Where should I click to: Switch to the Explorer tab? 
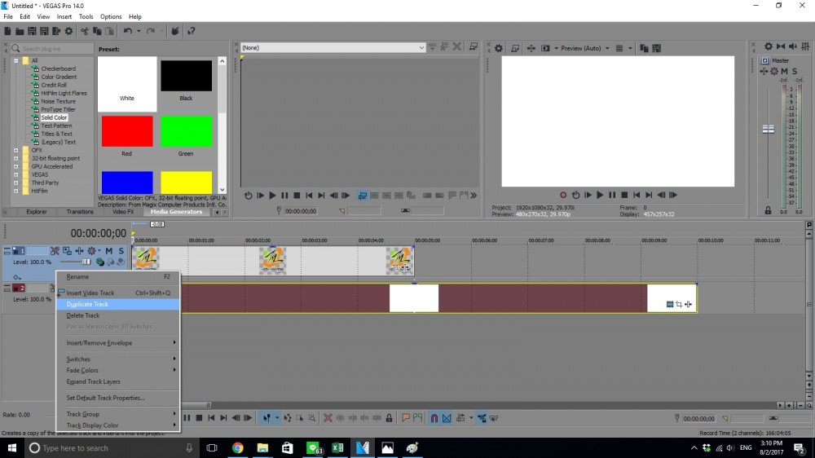coord(37,212)
